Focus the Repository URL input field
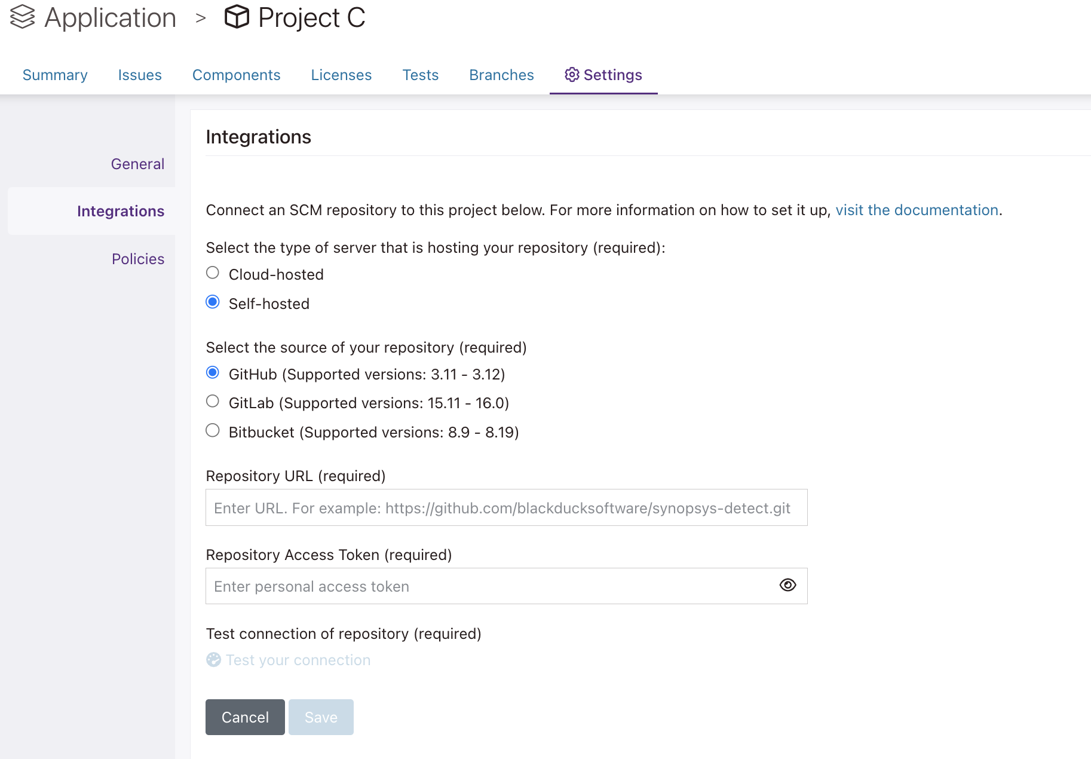The width and height of the screenshot is (1091, 759). [507, 507]
